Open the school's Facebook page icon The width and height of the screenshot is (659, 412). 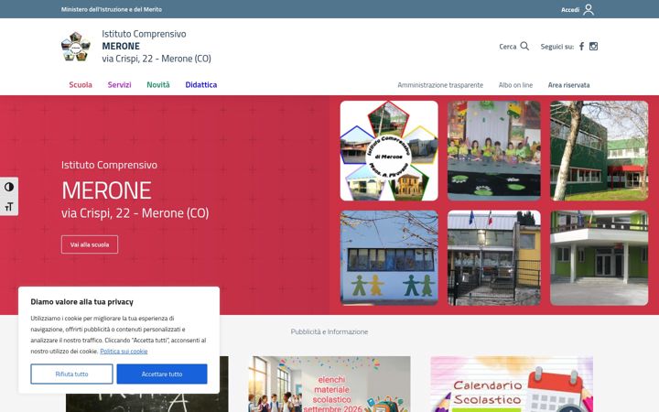pos(582,47)
